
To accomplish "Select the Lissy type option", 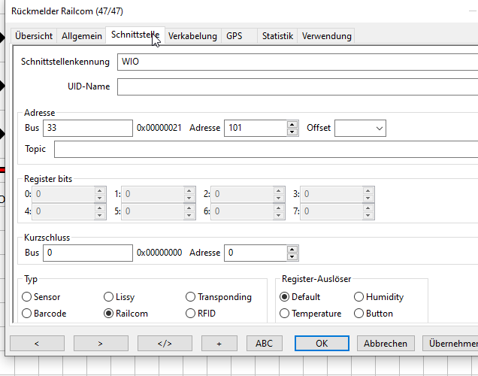I will pyautogui.click(x=109, y=297).
